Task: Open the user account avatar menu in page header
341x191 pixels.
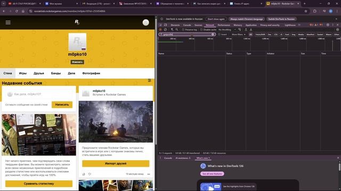Action: pos(145,22)
